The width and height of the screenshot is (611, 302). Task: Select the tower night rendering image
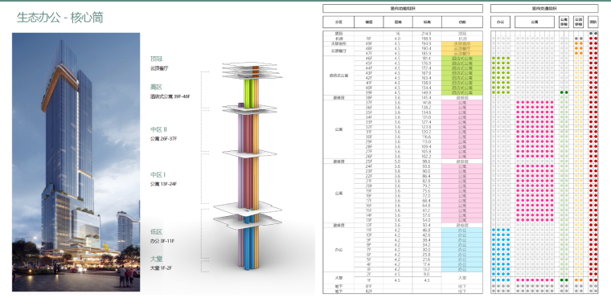point(76,162)
